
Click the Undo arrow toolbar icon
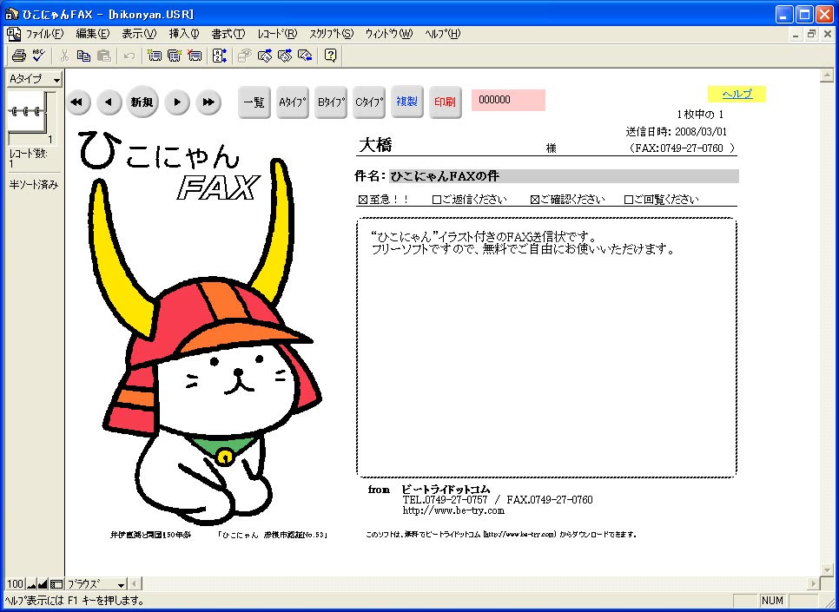click(x=129, y=56)
